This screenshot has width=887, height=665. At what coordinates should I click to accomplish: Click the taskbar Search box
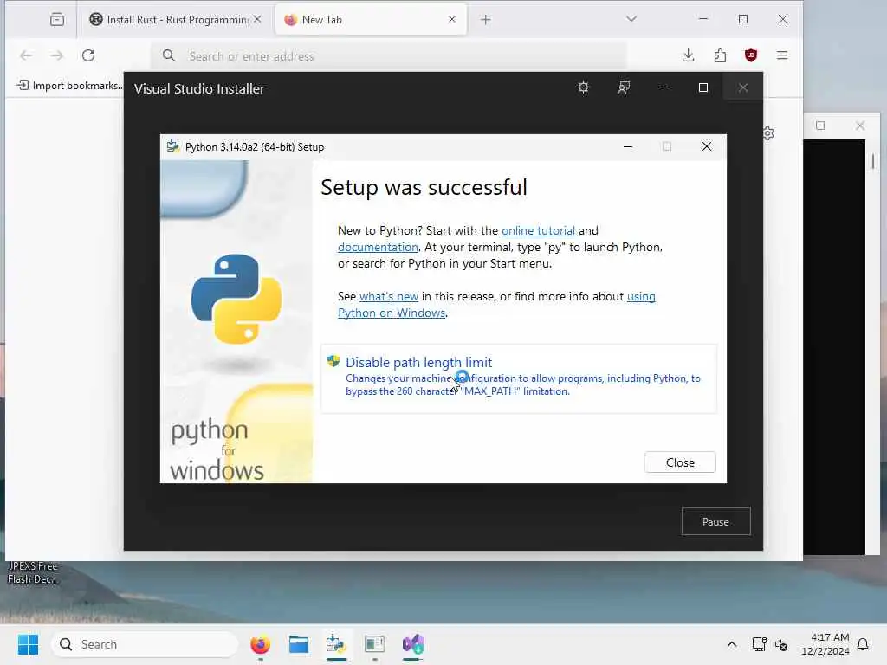point(145,644)
